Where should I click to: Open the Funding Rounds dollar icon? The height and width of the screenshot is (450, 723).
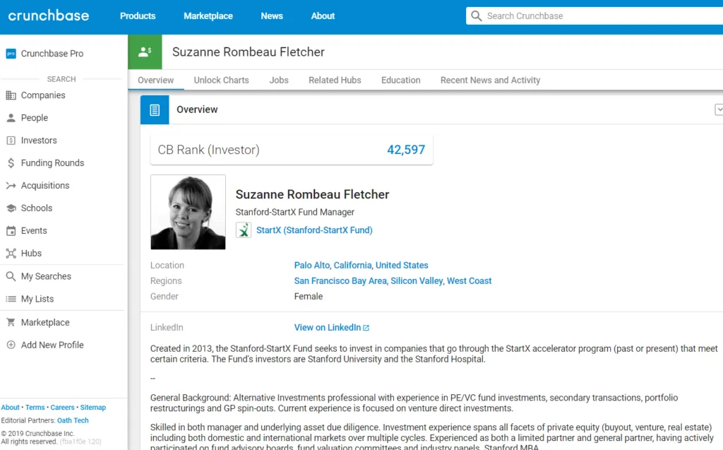pos(11,163)
